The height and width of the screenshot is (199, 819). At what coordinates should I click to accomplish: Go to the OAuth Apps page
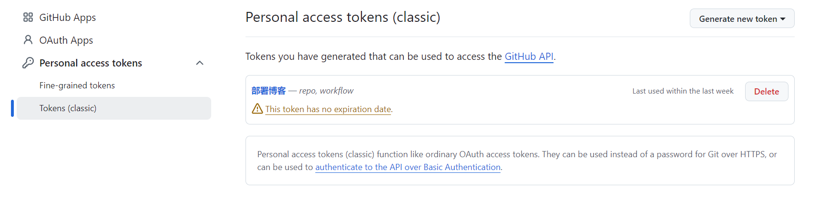(x=66, y=40)
